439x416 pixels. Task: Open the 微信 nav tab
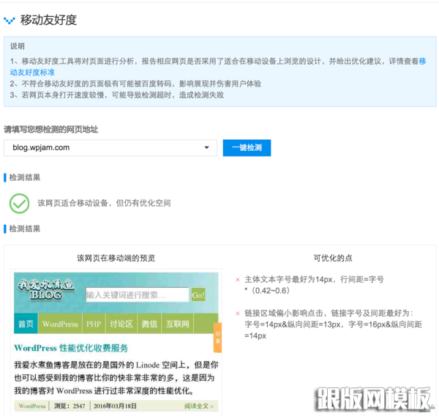[149, 324]
